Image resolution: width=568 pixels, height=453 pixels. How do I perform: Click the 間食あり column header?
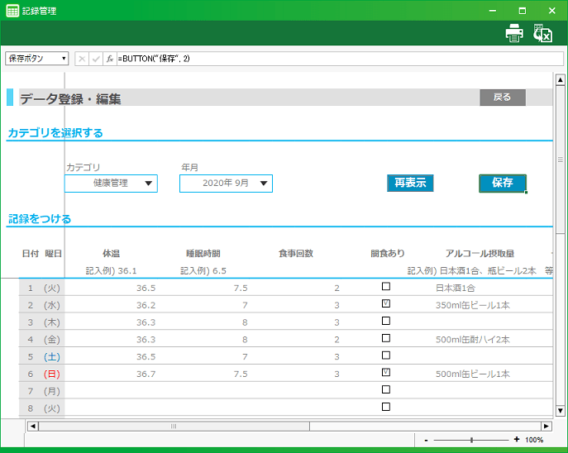coord(388,254)
